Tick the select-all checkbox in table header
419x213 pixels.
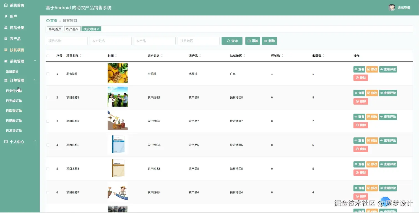[x=48, y=56]
